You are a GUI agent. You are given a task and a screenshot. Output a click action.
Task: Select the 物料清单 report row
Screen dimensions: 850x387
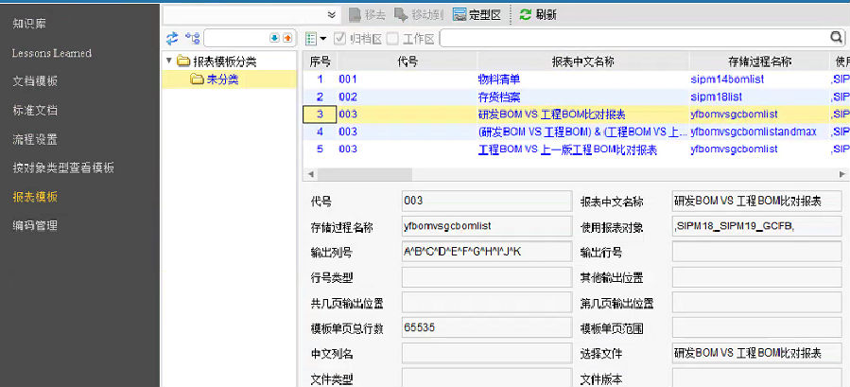point(576,79)
